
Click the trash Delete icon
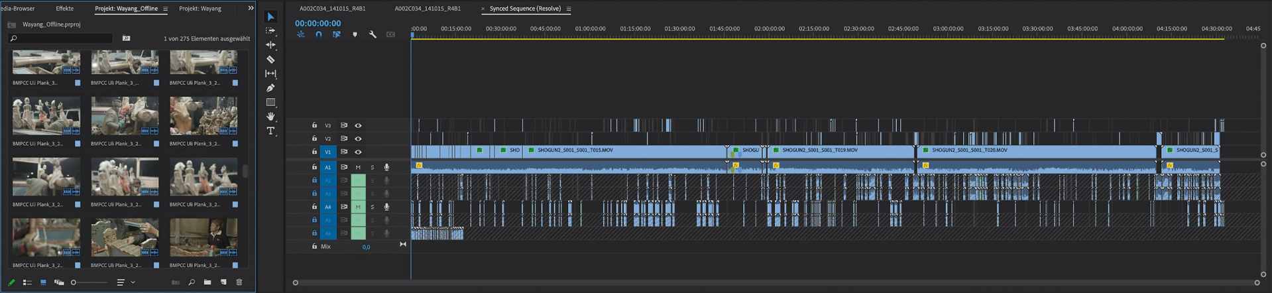point(239,282)
